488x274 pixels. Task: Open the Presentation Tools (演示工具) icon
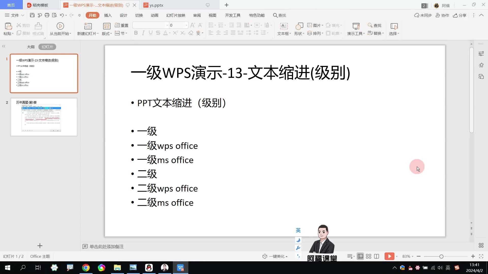click(356, 26)
